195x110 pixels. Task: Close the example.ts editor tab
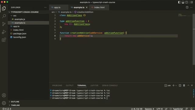[87, 7]
